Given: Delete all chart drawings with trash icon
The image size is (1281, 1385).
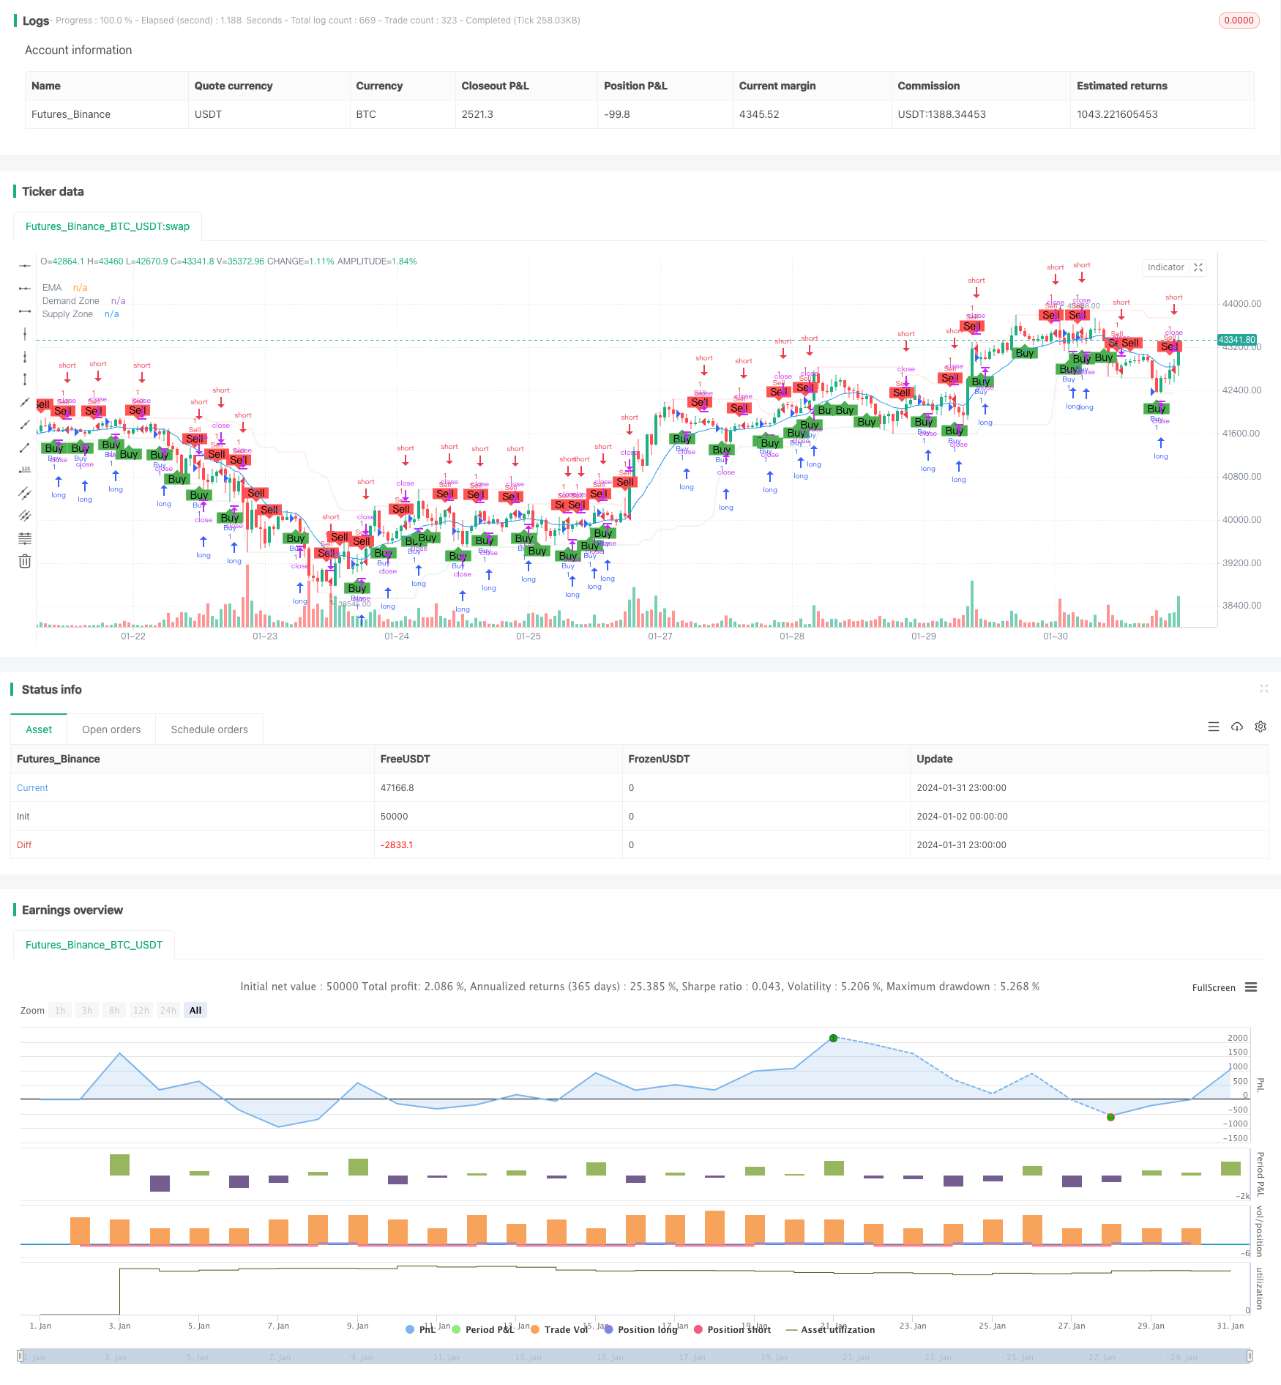Looking at the screenshot, I should [x=25, y=561].
